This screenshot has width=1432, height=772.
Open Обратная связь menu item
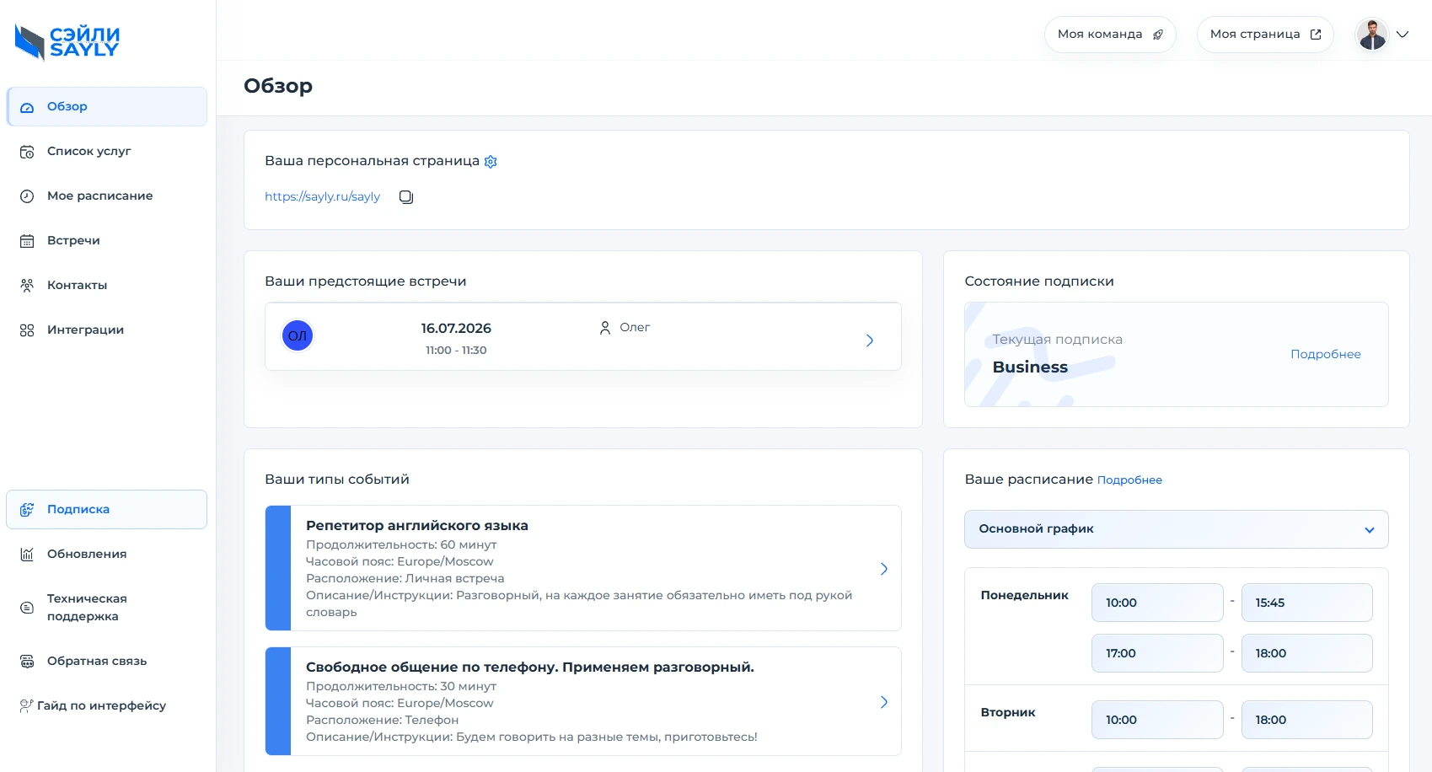point(106,662)
